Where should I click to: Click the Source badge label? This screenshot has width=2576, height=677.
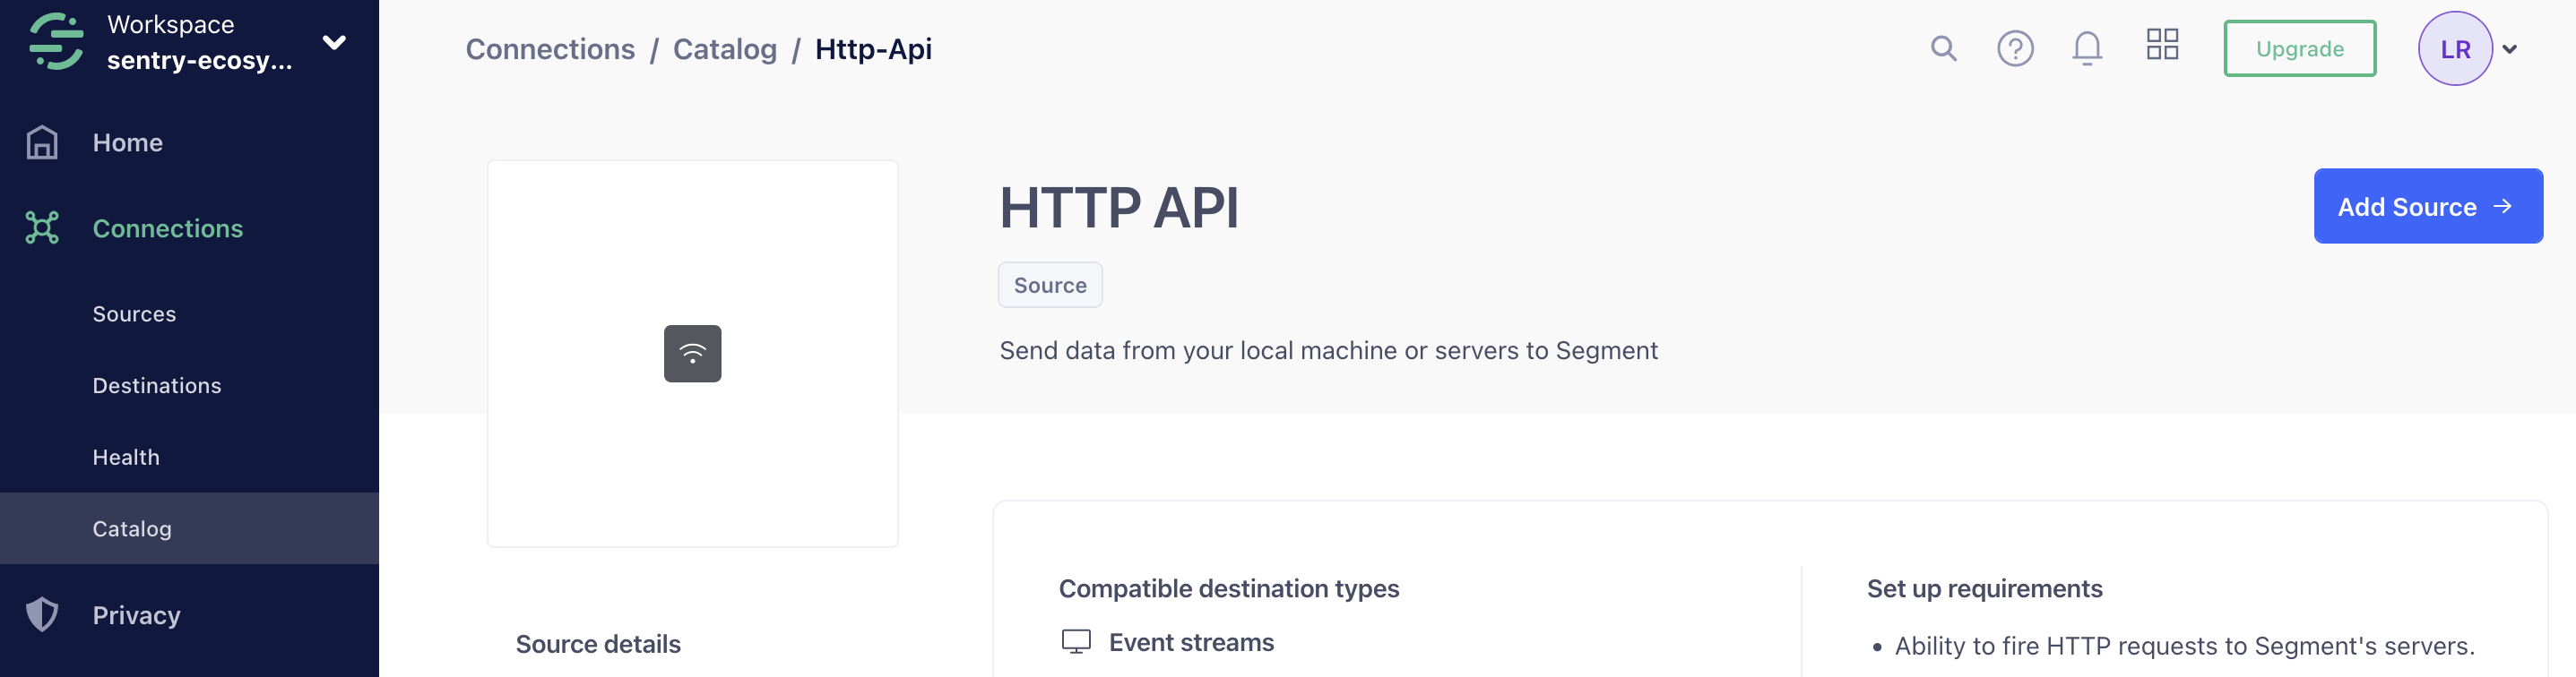coord(1050,285)
